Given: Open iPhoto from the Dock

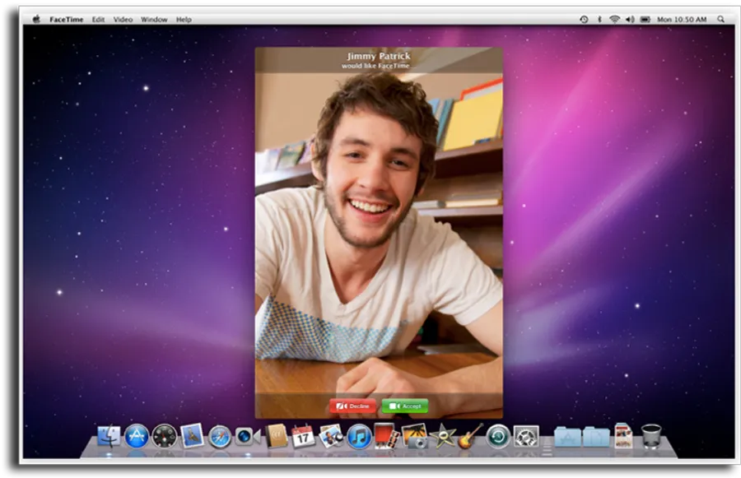Looking at the screenshot, I should click(414, 436).
